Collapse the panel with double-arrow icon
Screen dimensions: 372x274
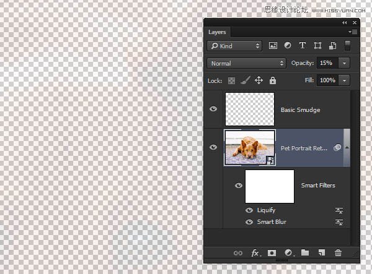pyautogui.click(x=345, y=23)
